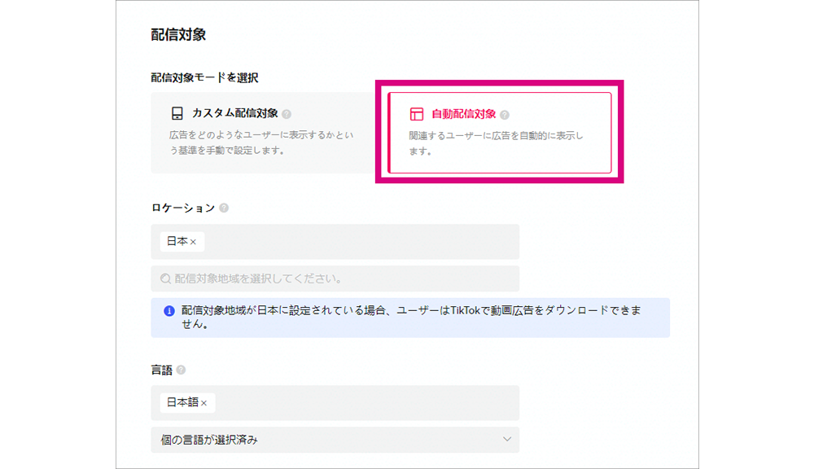Expand the 個の言語が選択済み dropdown arrow
The height and width of the screenshot is (469, 814).
(507, 440)
